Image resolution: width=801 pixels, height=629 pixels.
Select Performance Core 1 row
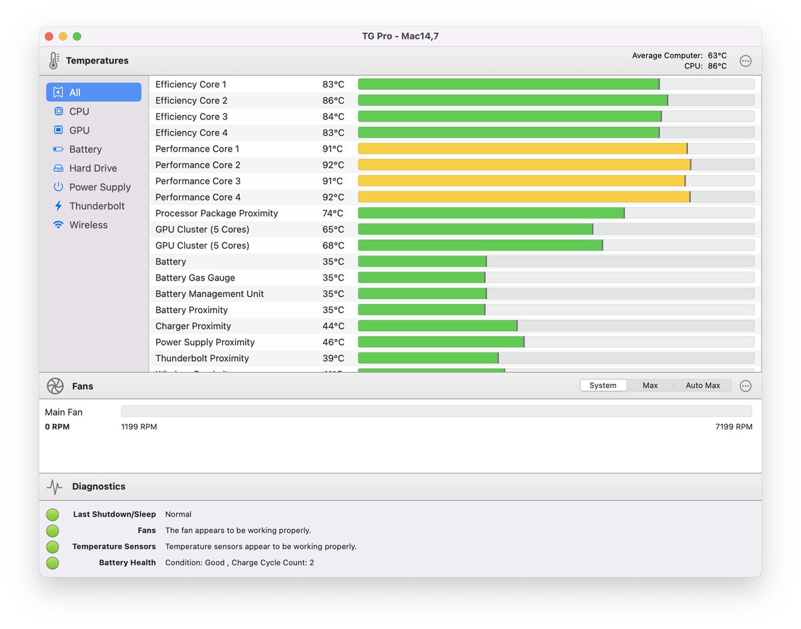455,148
